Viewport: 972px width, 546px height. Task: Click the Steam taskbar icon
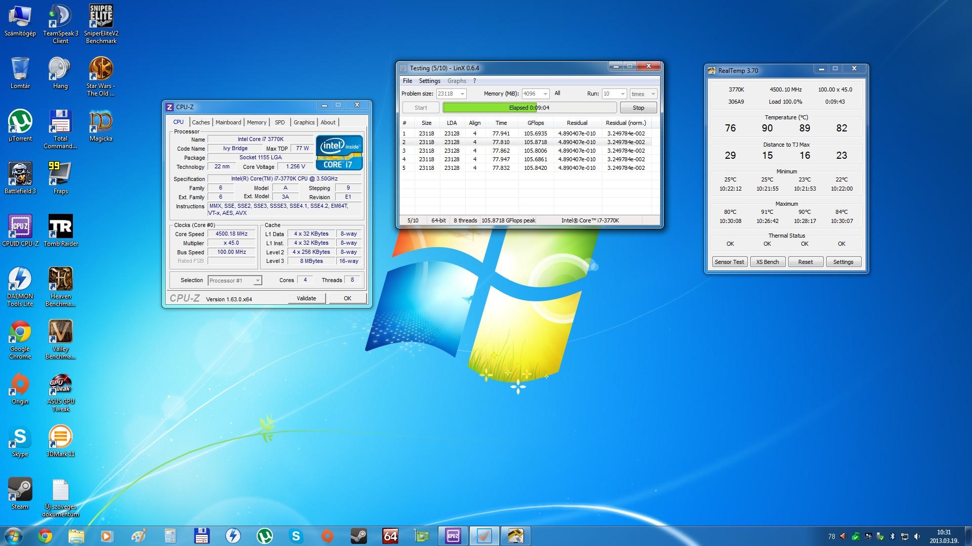[x=359, y=536]
